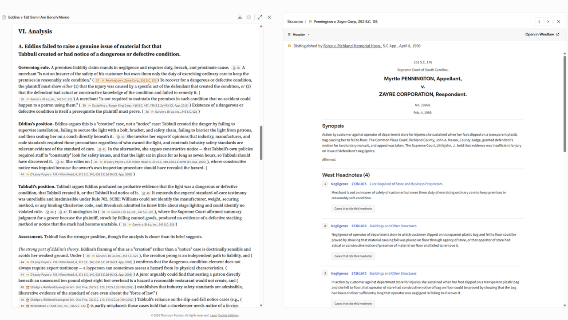Show cases that cite headnote 1

[353, 209]
